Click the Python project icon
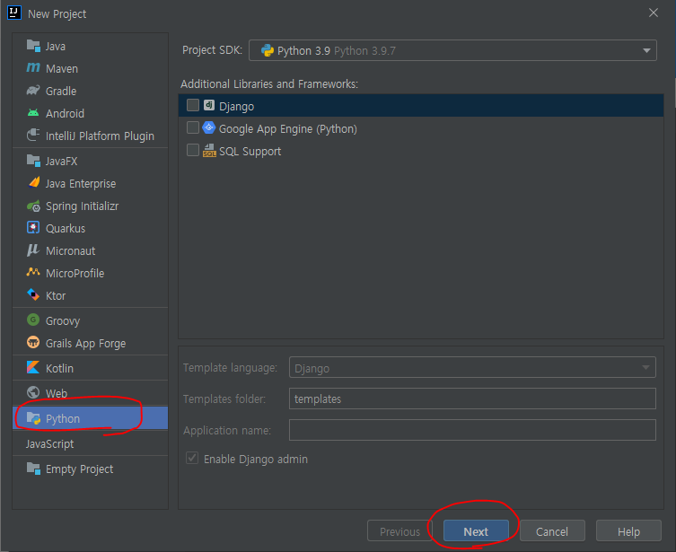 point(33,418)
